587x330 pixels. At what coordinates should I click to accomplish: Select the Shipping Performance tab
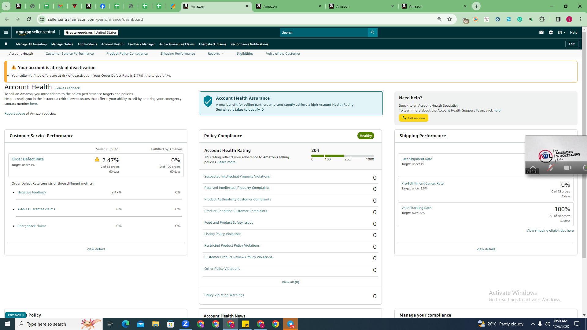click(178, 53)
